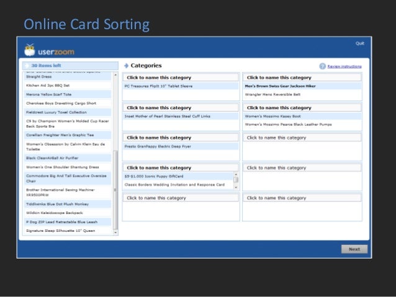
Task: Click the Next button
Action: point(354,249)
